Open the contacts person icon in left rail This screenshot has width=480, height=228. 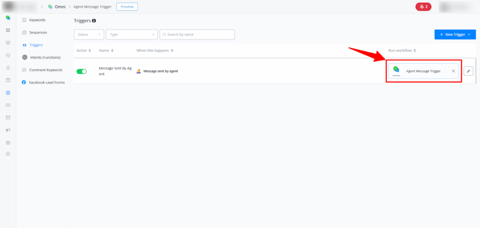pos(8,68)
